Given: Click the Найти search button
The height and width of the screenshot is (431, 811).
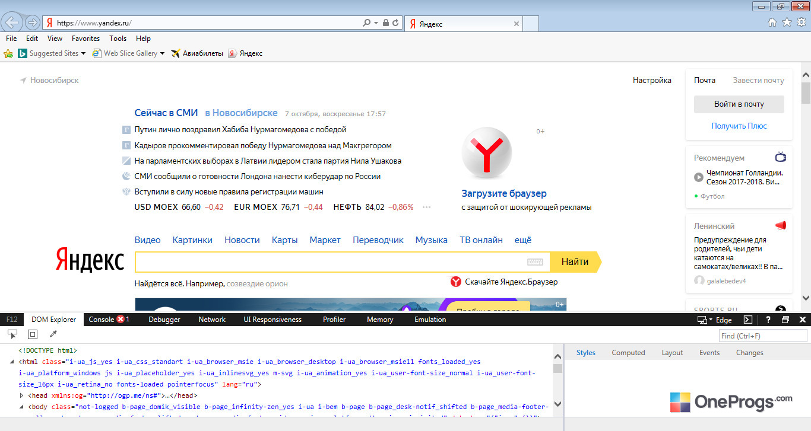Looking at the screenshot, I should [x=575, y=262].
